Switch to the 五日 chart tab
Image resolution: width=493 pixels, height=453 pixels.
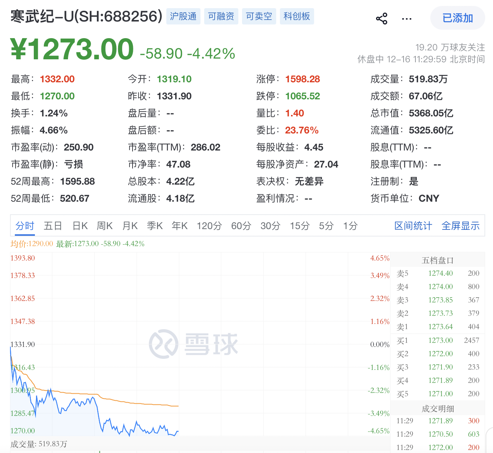point(53,226)
